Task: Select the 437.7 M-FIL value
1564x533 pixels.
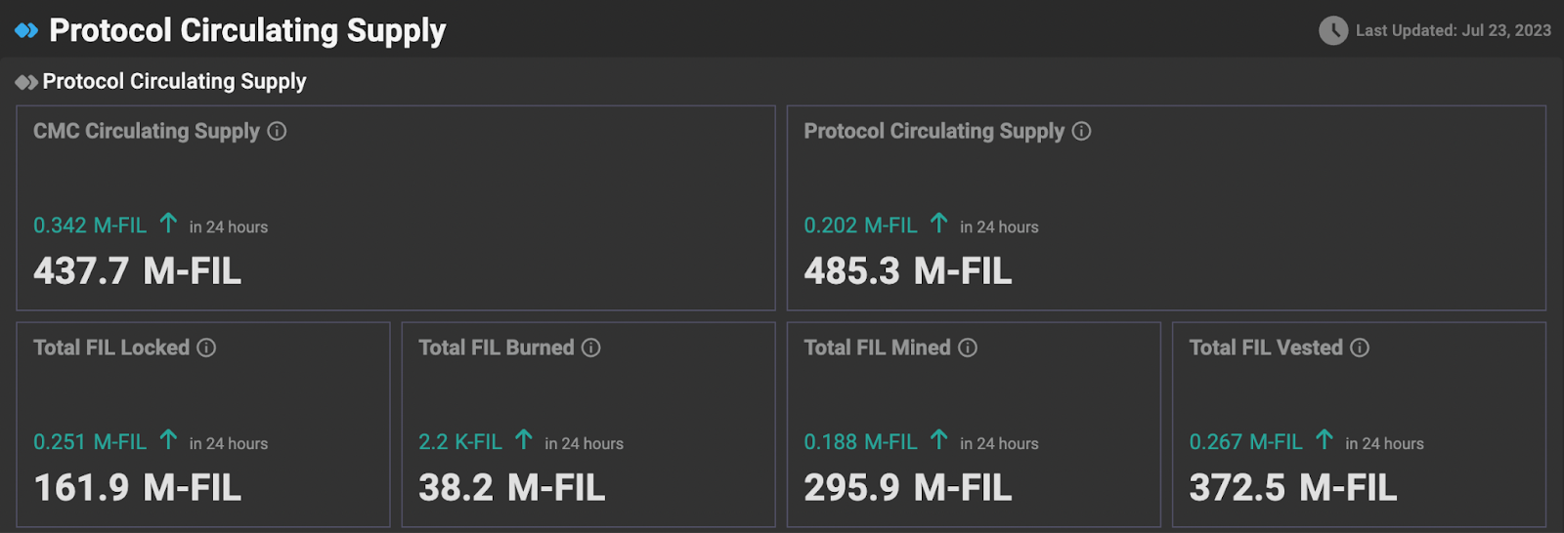Action: tap(137, 271)
